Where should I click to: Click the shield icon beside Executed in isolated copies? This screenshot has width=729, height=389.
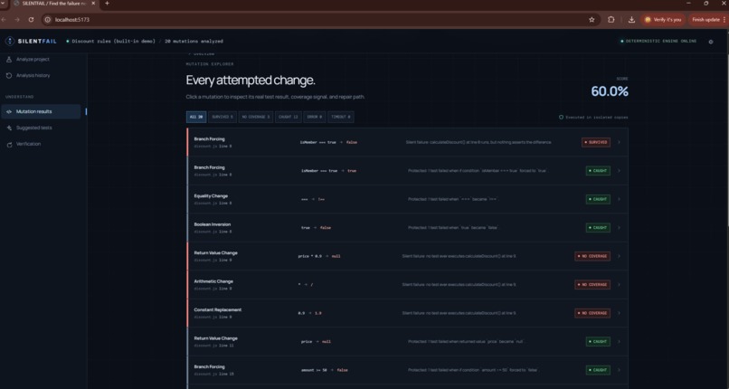click(x=561, y=117)
